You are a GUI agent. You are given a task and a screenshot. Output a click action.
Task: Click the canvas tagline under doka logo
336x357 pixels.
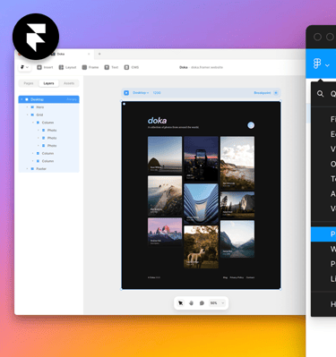(x=173, y=127)
